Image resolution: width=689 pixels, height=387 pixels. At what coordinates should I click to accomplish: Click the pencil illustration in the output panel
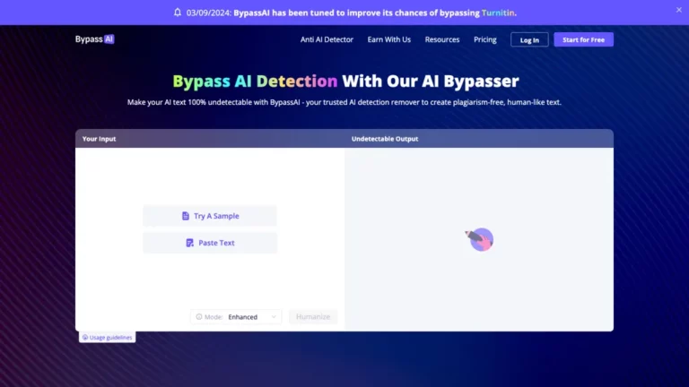pyautogui.click(x=479, y=239)
